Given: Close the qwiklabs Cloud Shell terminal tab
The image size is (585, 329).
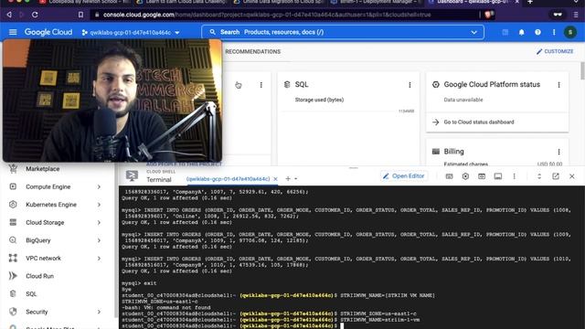Looking at the screenshot, I should coord(275,179).
